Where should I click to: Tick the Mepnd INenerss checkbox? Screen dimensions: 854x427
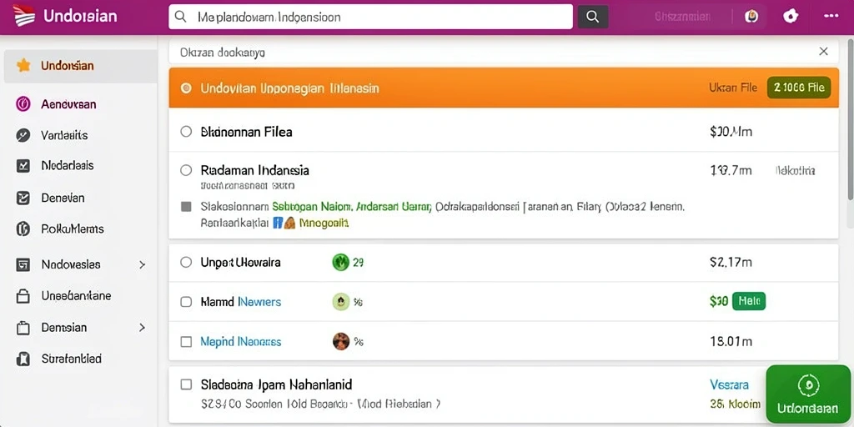point(186,342)
